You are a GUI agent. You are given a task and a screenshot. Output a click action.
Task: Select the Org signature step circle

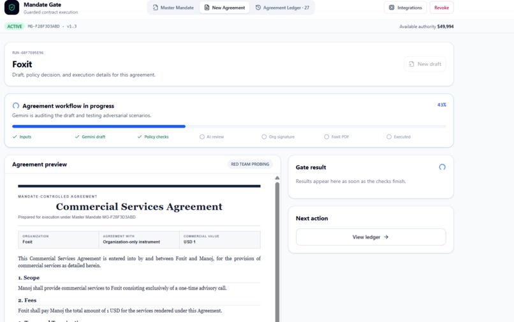[264, 136]
